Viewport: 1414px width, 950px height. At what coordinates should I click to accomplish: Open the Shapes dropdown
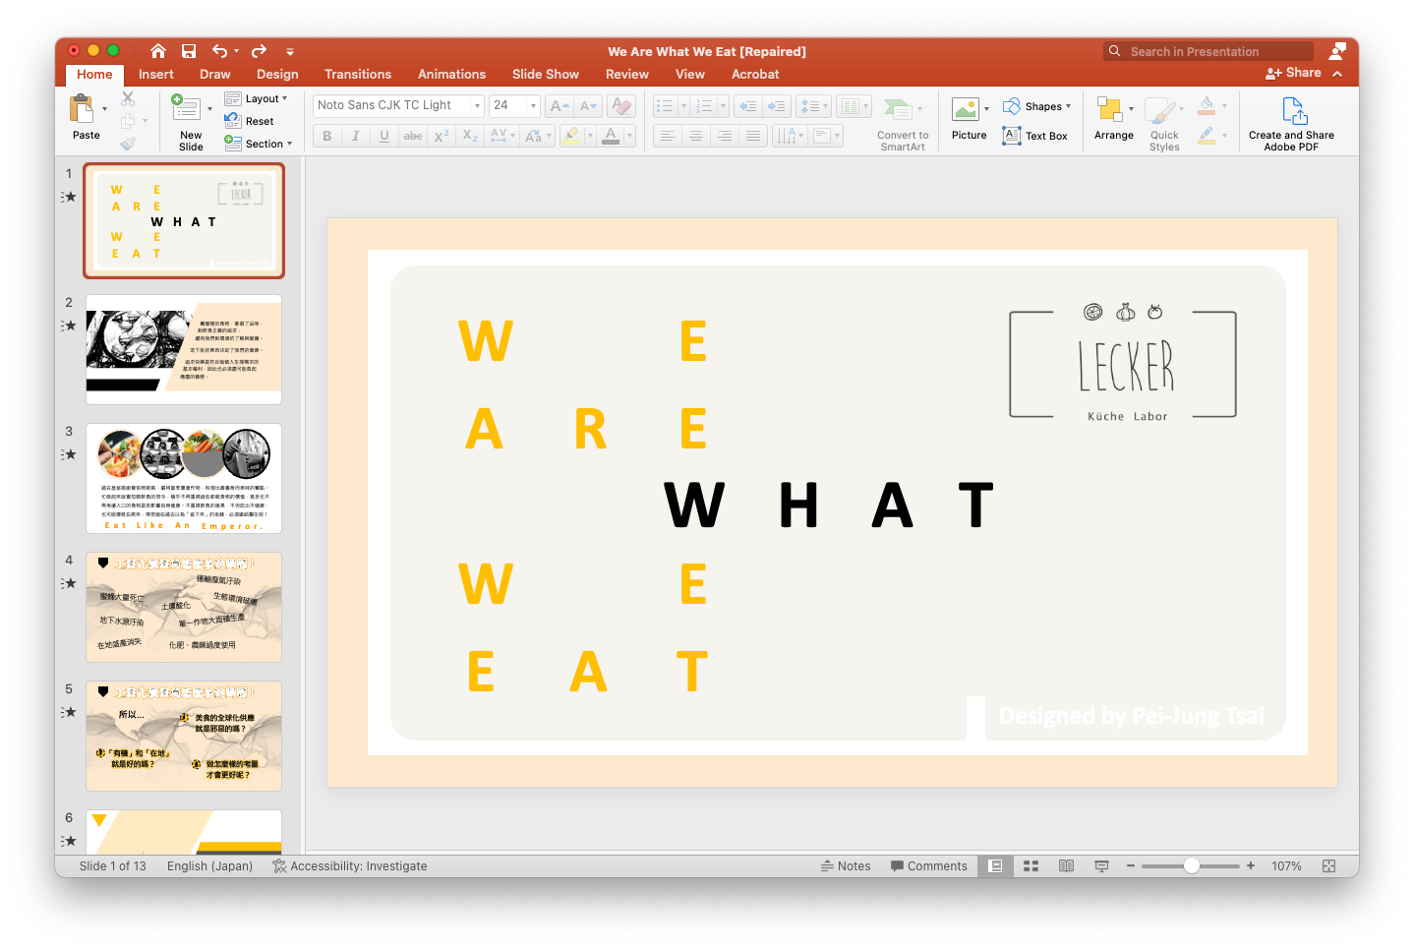[x=1036, y=106]
